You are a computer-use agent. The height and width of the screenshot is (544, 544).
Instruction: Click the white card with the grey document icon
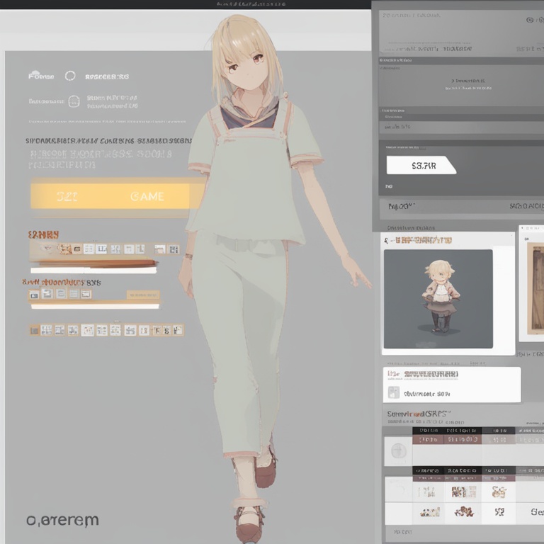click(452, 385)
